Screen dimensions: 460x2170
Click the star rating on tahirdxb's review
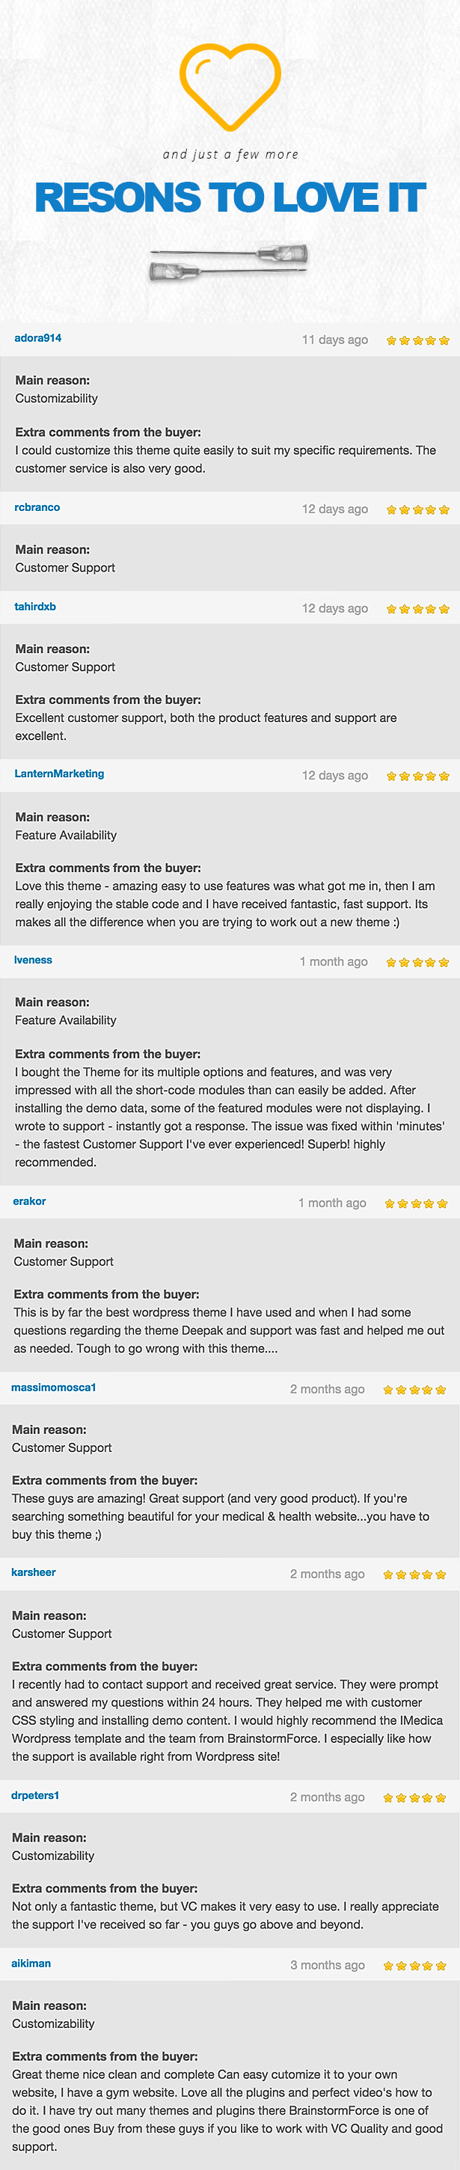click(x=417, y=608)
